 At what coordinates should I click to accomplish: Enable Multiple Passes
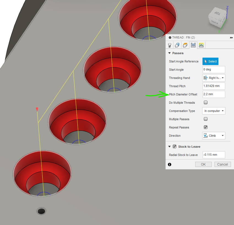click(x=206, y=119)
